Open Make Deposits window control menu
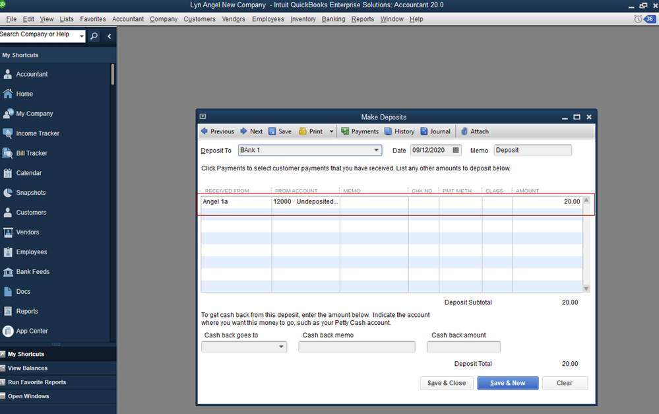The width and height of the screenshot is (659, 414). (203, 117)
